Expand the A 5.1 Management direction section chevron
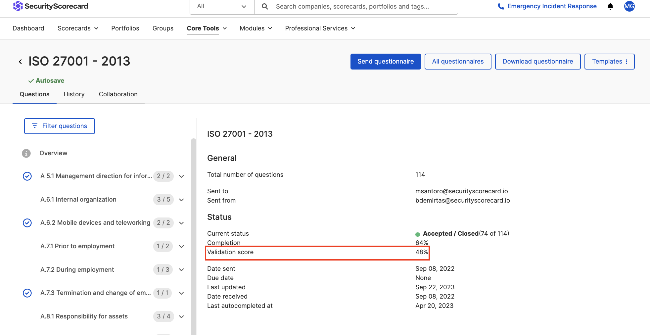 (x=181, y=176)
